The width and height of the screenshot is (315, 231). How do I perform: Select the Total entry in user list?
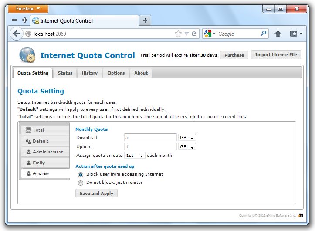coord(45,130)
